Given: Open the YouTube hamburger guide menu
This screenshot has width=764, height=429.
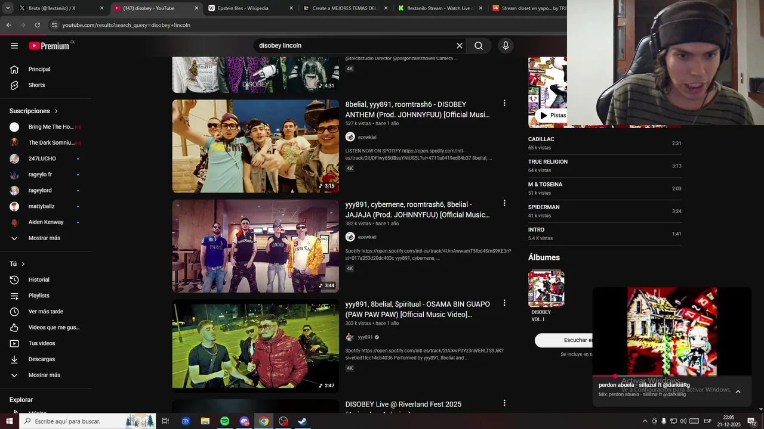Looking at the screenshot, I should pyautogui.click(x=14, y=46).
